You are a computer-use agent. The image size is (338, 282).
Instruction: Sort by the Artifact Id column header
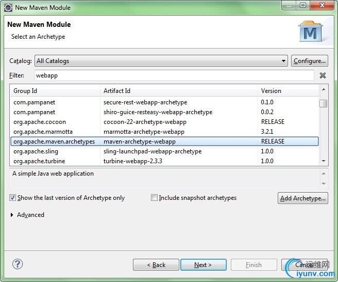[x=179, y=91]
